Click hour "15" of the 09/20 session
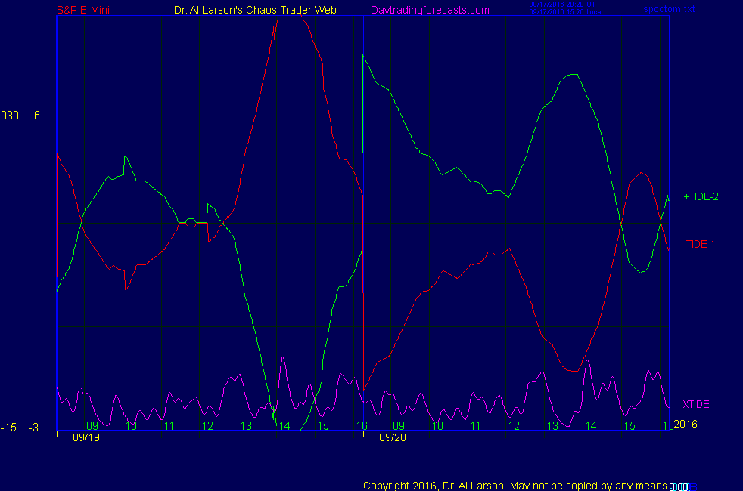Image resolution: width=743 pixels, height=491 pixels. (630, 426)
